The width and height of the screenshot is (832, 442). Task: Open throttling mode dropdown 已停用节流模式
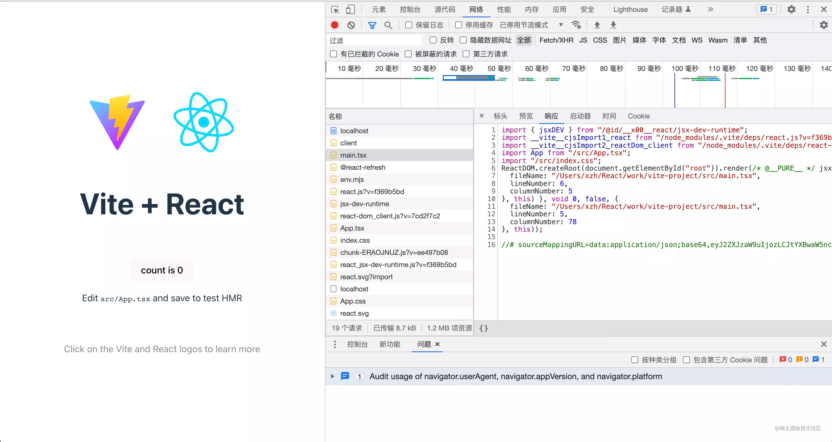pos(532,25)
